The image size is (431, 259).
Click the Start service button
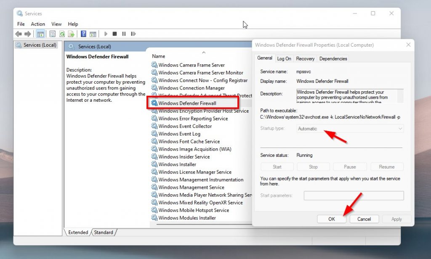tap(277, 167)
